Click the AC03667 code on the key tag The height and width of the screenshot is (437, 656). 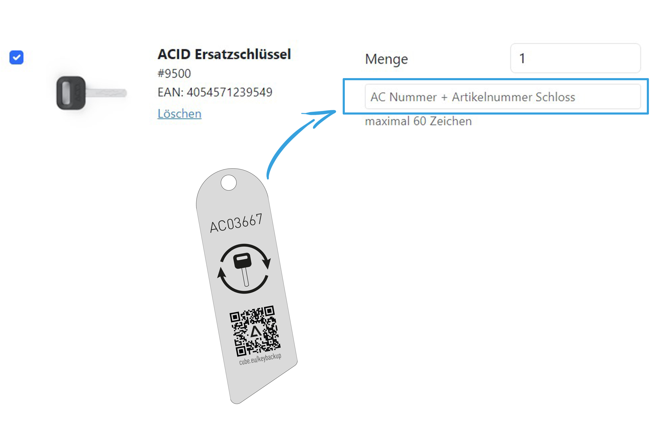236,223
